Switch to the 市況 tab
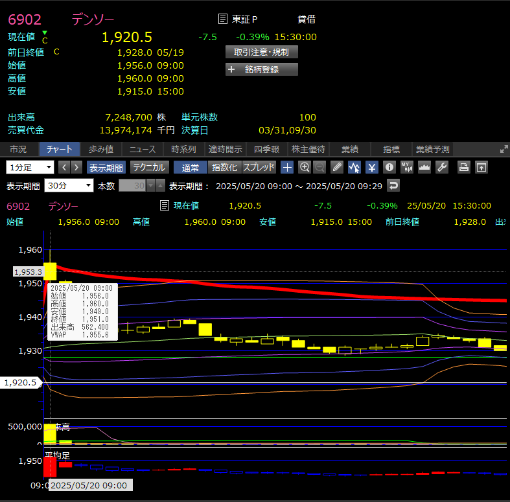510x502 pixels. pyautogui.click(x=18, y=149)
